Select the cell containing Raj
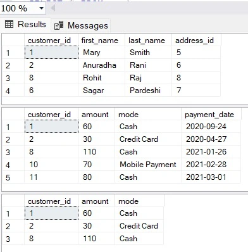This screenshot has height=252, width=248. (148, 78)
